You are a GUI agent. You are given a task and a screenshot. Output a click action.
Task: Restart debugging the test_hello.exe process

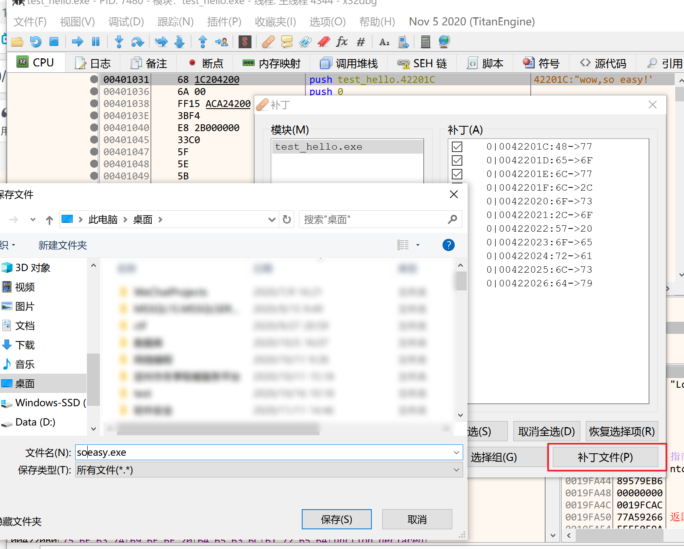(x=36, y=41)
